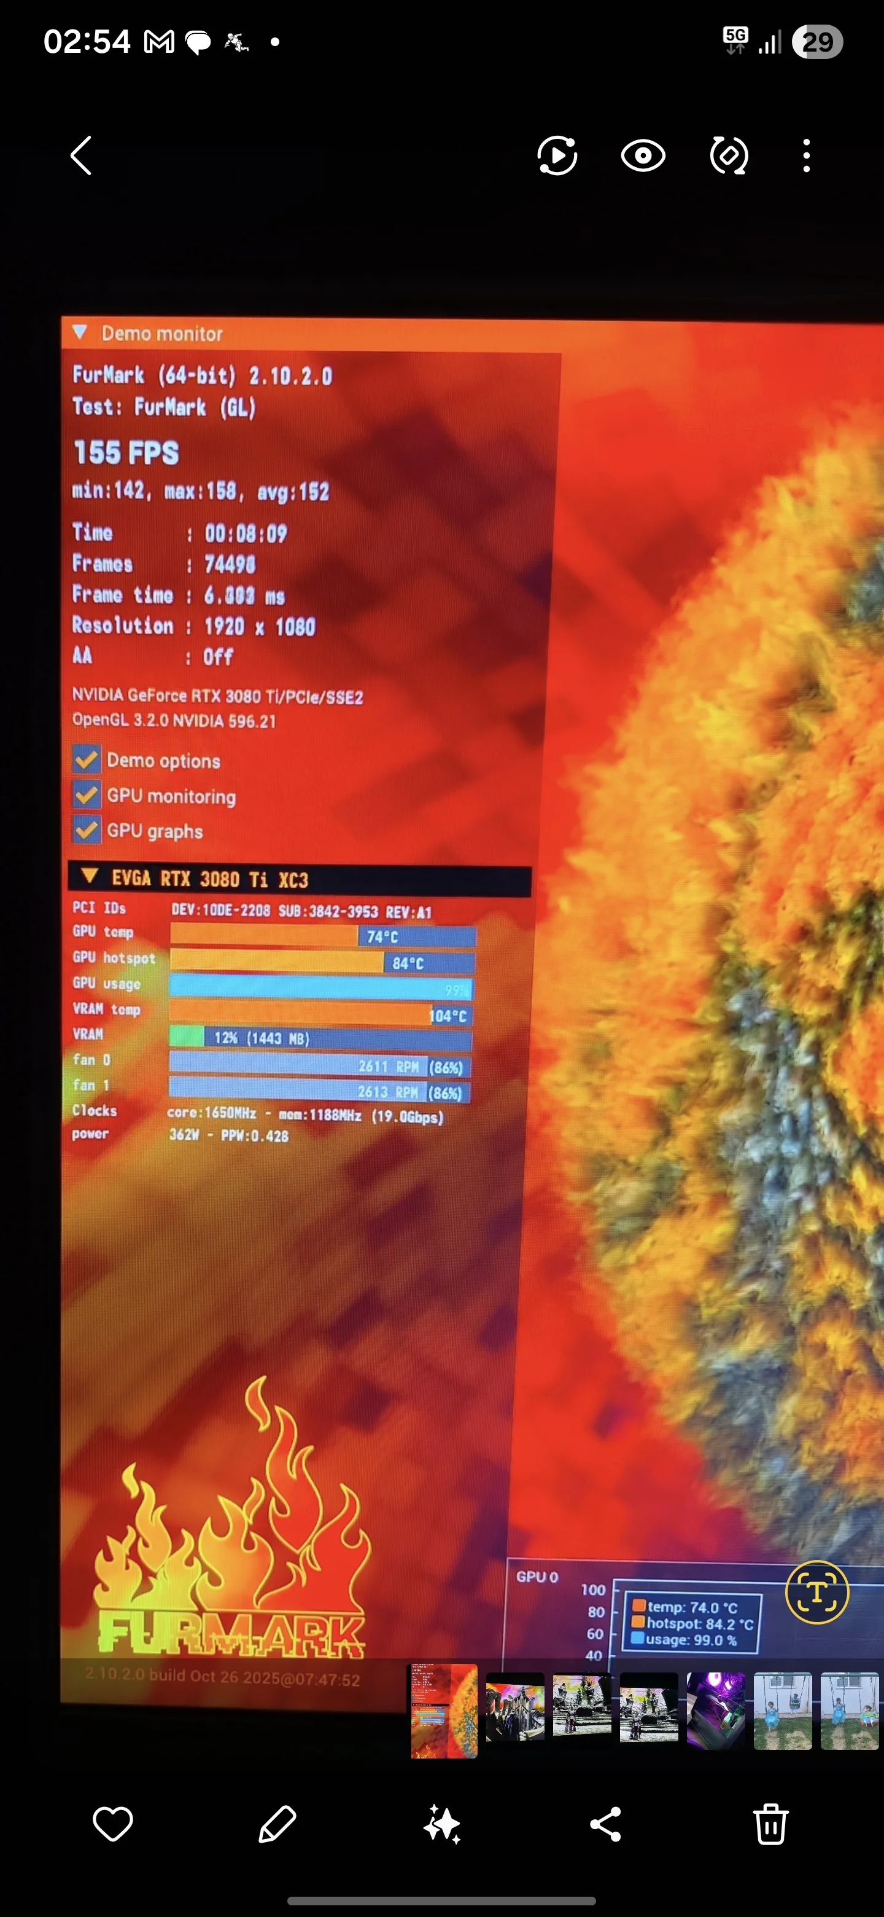Mark the photo as favorite with the heart
Viewport: 884px width, 1917px height.
[x=112, y=1824]
